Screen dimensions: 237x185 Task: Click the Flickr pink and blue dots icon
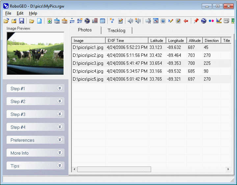pos(211,21)
